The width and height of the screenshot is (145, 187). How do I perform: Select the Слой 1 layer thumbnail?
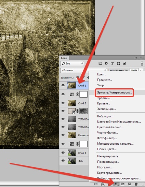(x=72, y=153)
